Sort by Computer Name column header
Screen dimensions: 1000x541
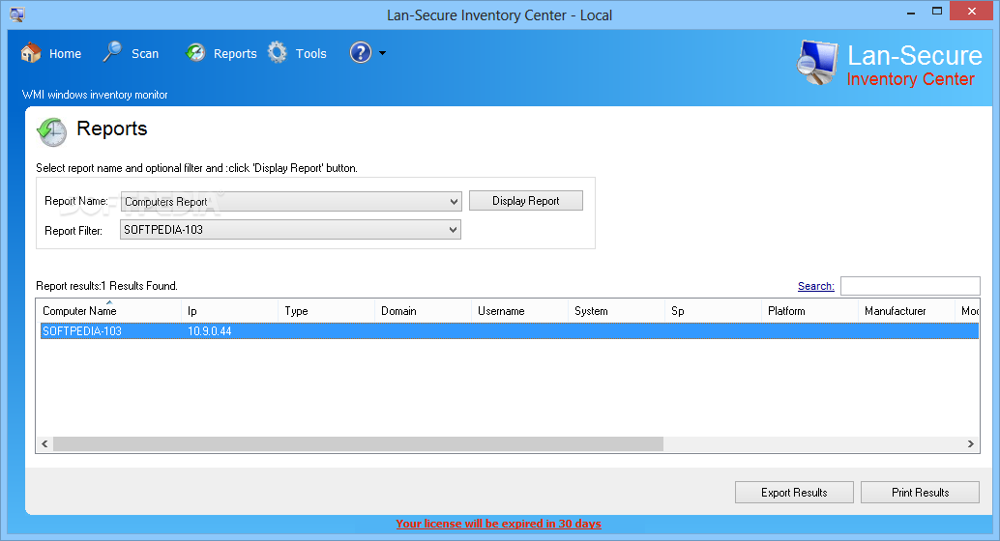(x=108, y=310)
